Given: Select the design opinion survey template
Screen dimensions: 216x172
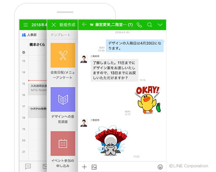Looking at the screenshot, I should pyautogui.click(x=63, y=99).
